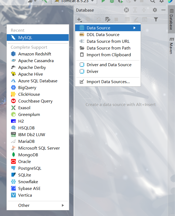Pick Apache Derby from the list
175x216 pixels.
click(38, 67)
